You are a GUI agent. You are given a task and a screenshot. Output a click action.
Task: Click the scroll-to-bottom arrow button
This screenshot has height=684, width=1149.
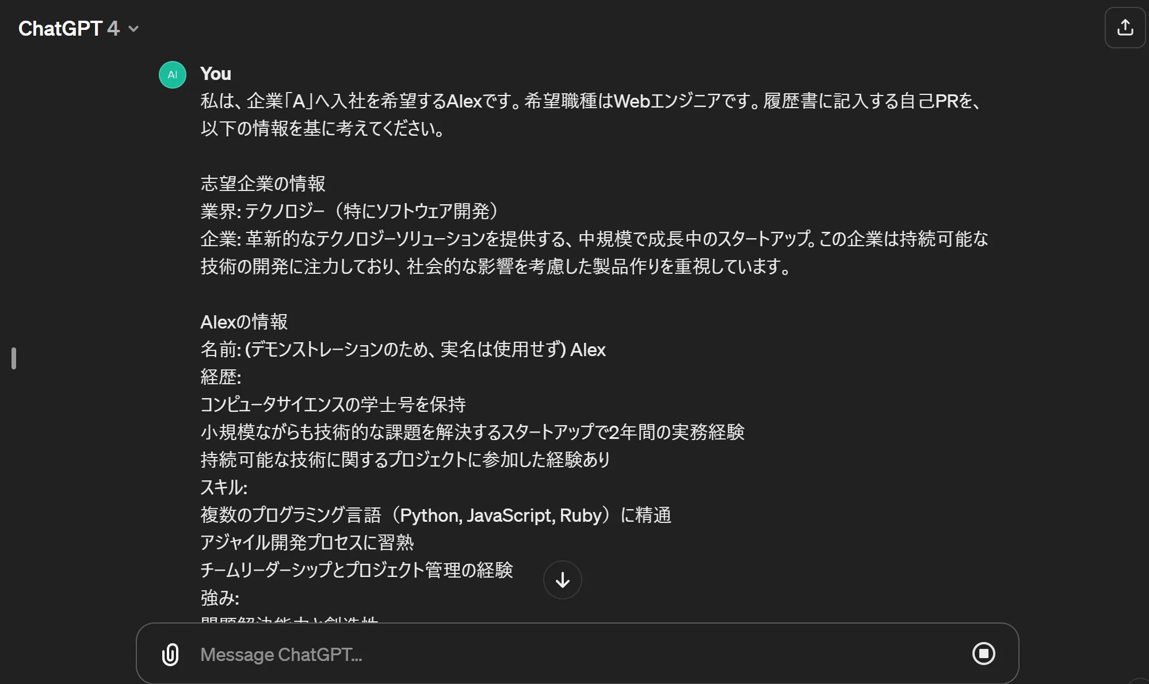(562, 580)
